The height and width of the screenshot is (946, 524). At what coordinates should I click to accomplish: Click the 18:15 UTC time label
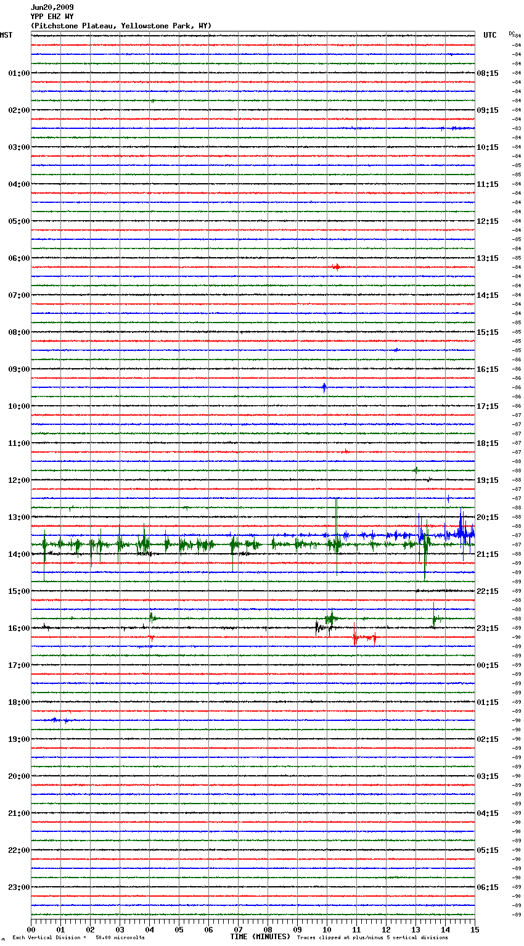click(488, 443)
